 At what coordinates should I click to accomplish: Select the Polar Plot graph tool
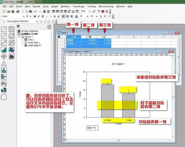[4, 56]
